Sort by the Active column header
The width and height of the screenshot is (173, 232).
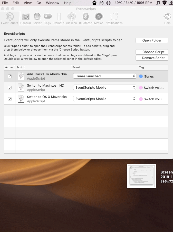tap(9, 67)
